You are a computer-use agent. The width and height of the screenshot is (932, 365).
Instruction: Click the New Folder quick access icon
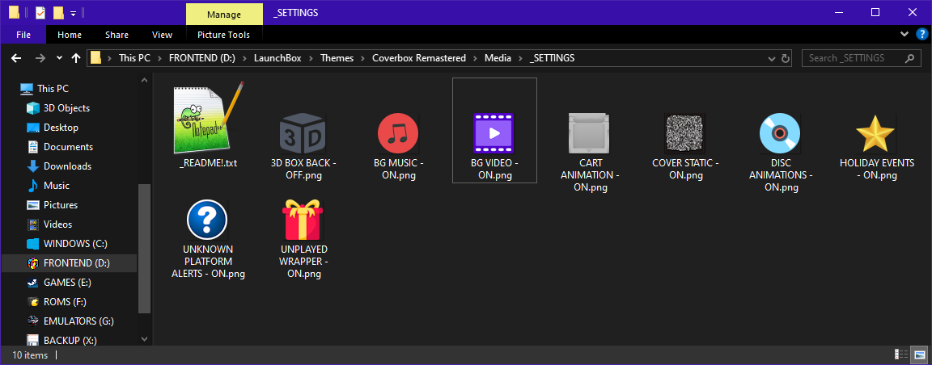click(58, 12)
